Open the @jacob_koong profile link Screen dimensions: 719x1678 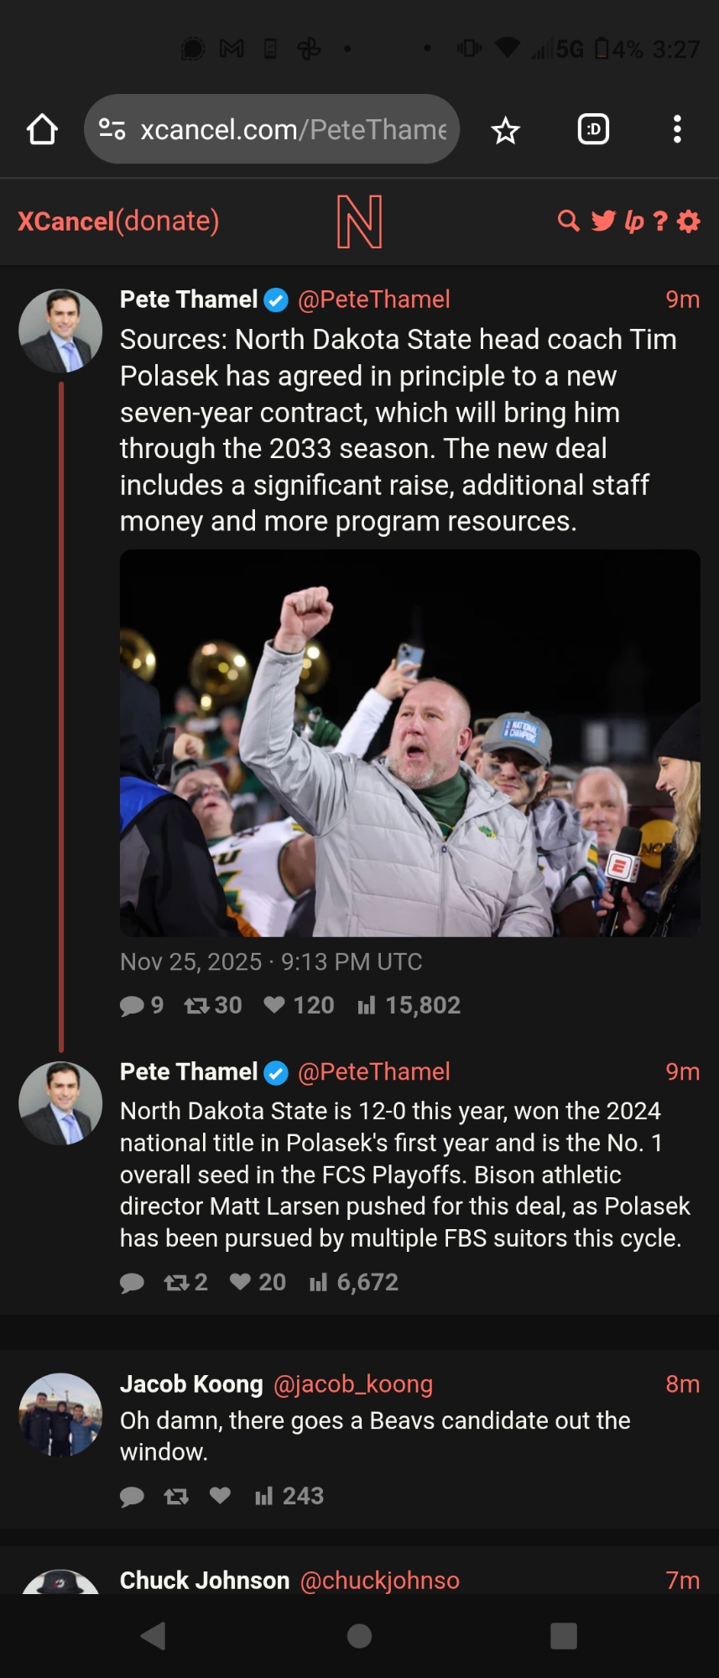(353, 1384)
